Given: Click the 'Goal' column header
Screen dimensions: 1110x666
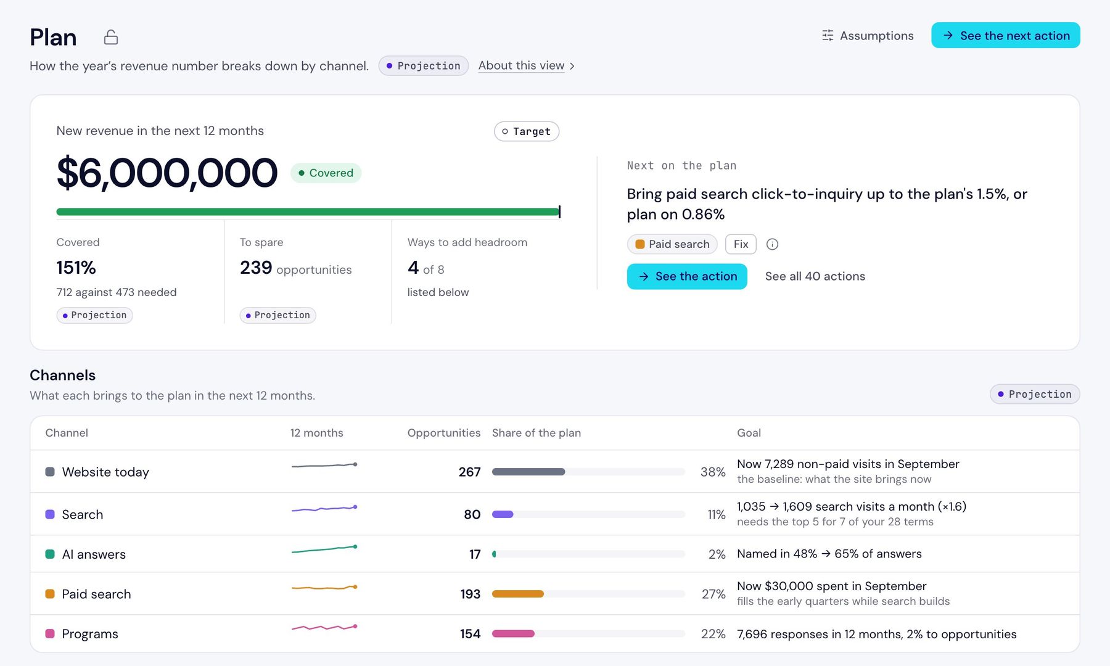Looking at the screenshot, I should pyautogui.click(x=749, y=433).
